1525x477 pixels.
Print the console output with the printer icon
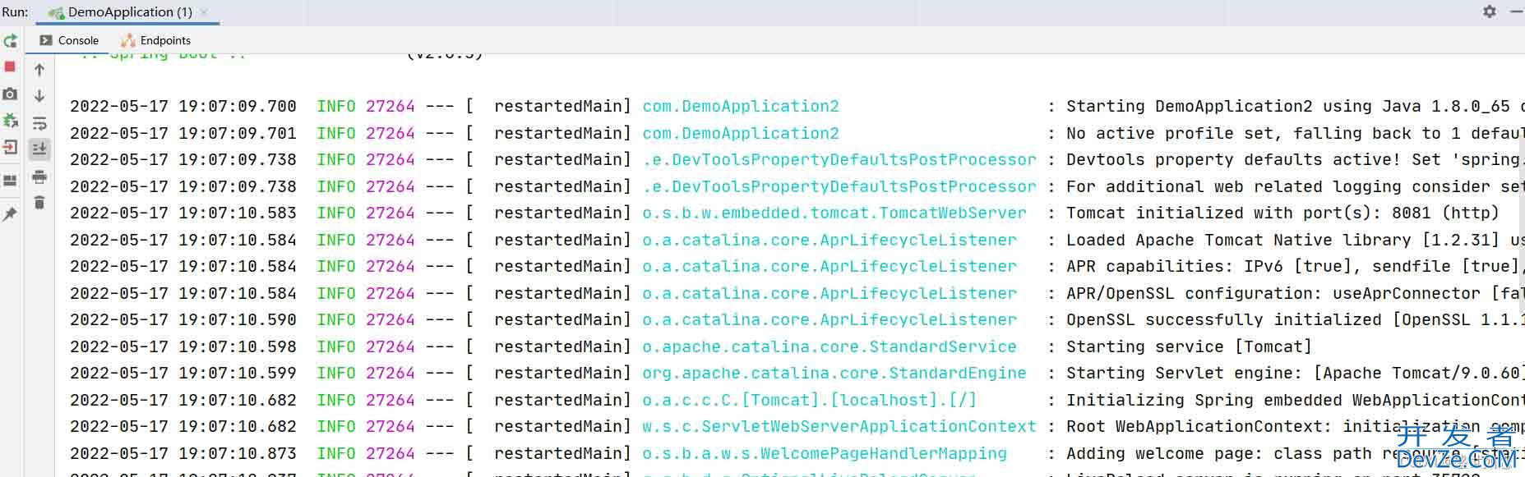tap(39, 177)
